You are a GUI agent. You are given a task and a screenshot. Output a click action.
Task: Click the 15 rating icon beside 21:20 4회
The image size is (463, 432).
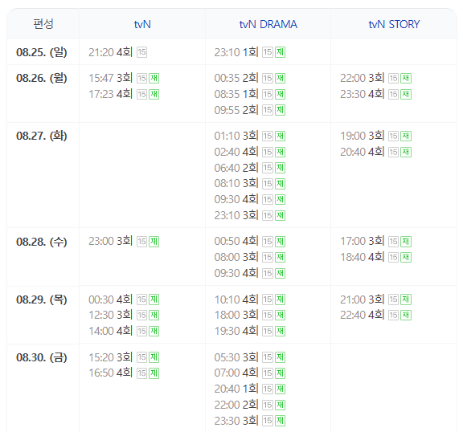coord(141,52)
